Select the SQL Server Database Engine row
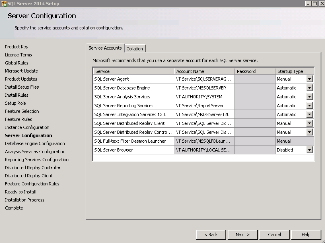Image resolution: width=325 pixels, height=243 pixels. 134,88
